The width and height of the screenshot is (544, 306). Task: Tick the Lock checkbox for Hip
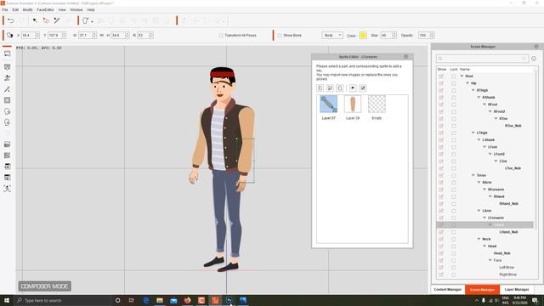coord(453,83)
